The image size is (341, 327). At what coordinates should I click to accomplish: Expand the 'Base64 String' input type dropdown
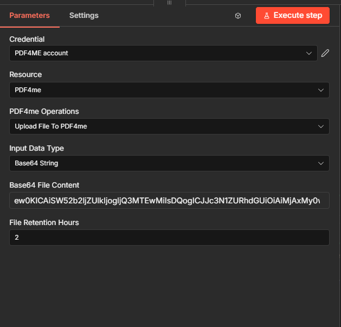(x=163, y=163)
